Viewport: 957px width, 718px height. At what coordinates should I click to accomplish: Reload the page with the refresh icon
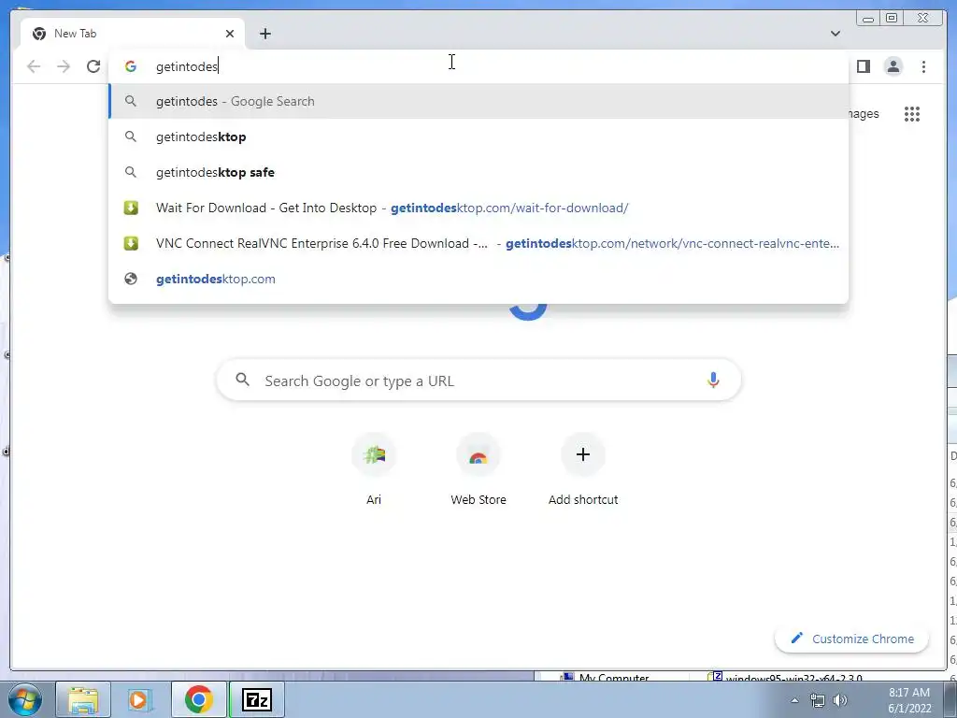(x=93, y=66)
